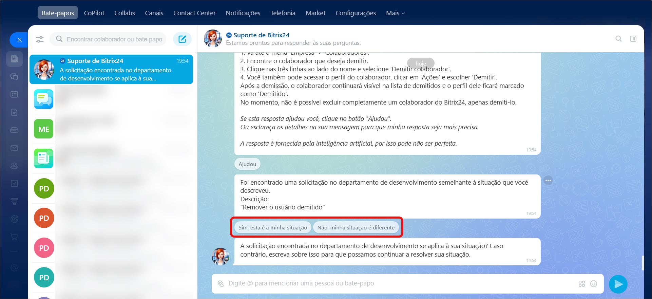The image size is (652, 299).
Task: Open the ME chat avatar in list
Action: point(44,129)
